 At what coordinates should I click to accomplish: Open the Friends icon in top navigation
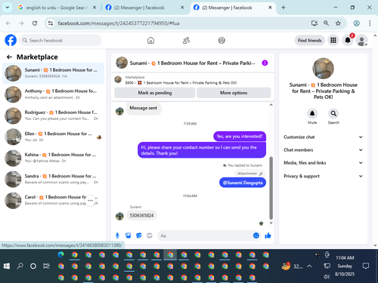pos(186,41)
